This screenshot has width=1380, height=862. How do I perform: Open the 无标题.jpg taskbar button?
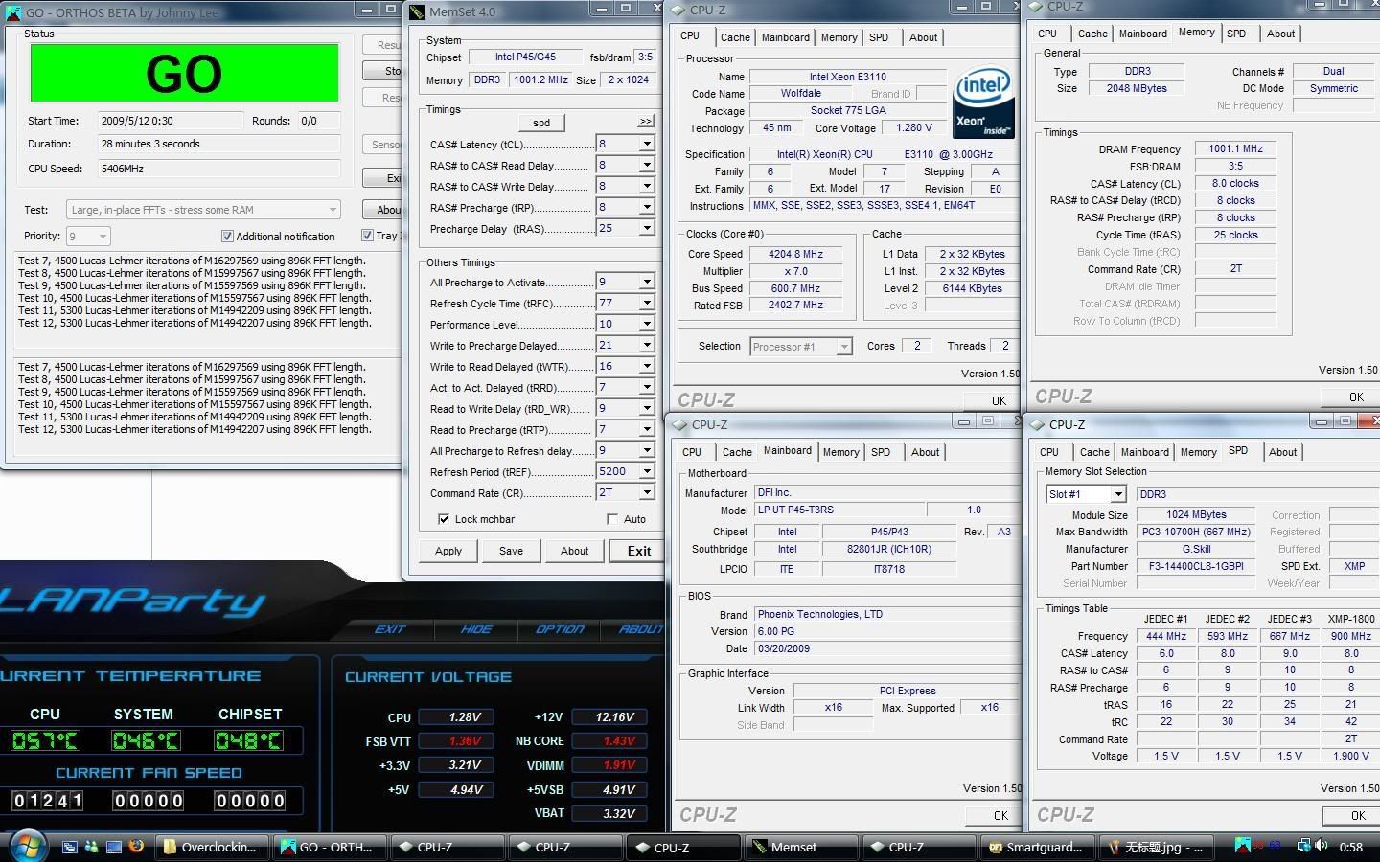click(1155, 847)
